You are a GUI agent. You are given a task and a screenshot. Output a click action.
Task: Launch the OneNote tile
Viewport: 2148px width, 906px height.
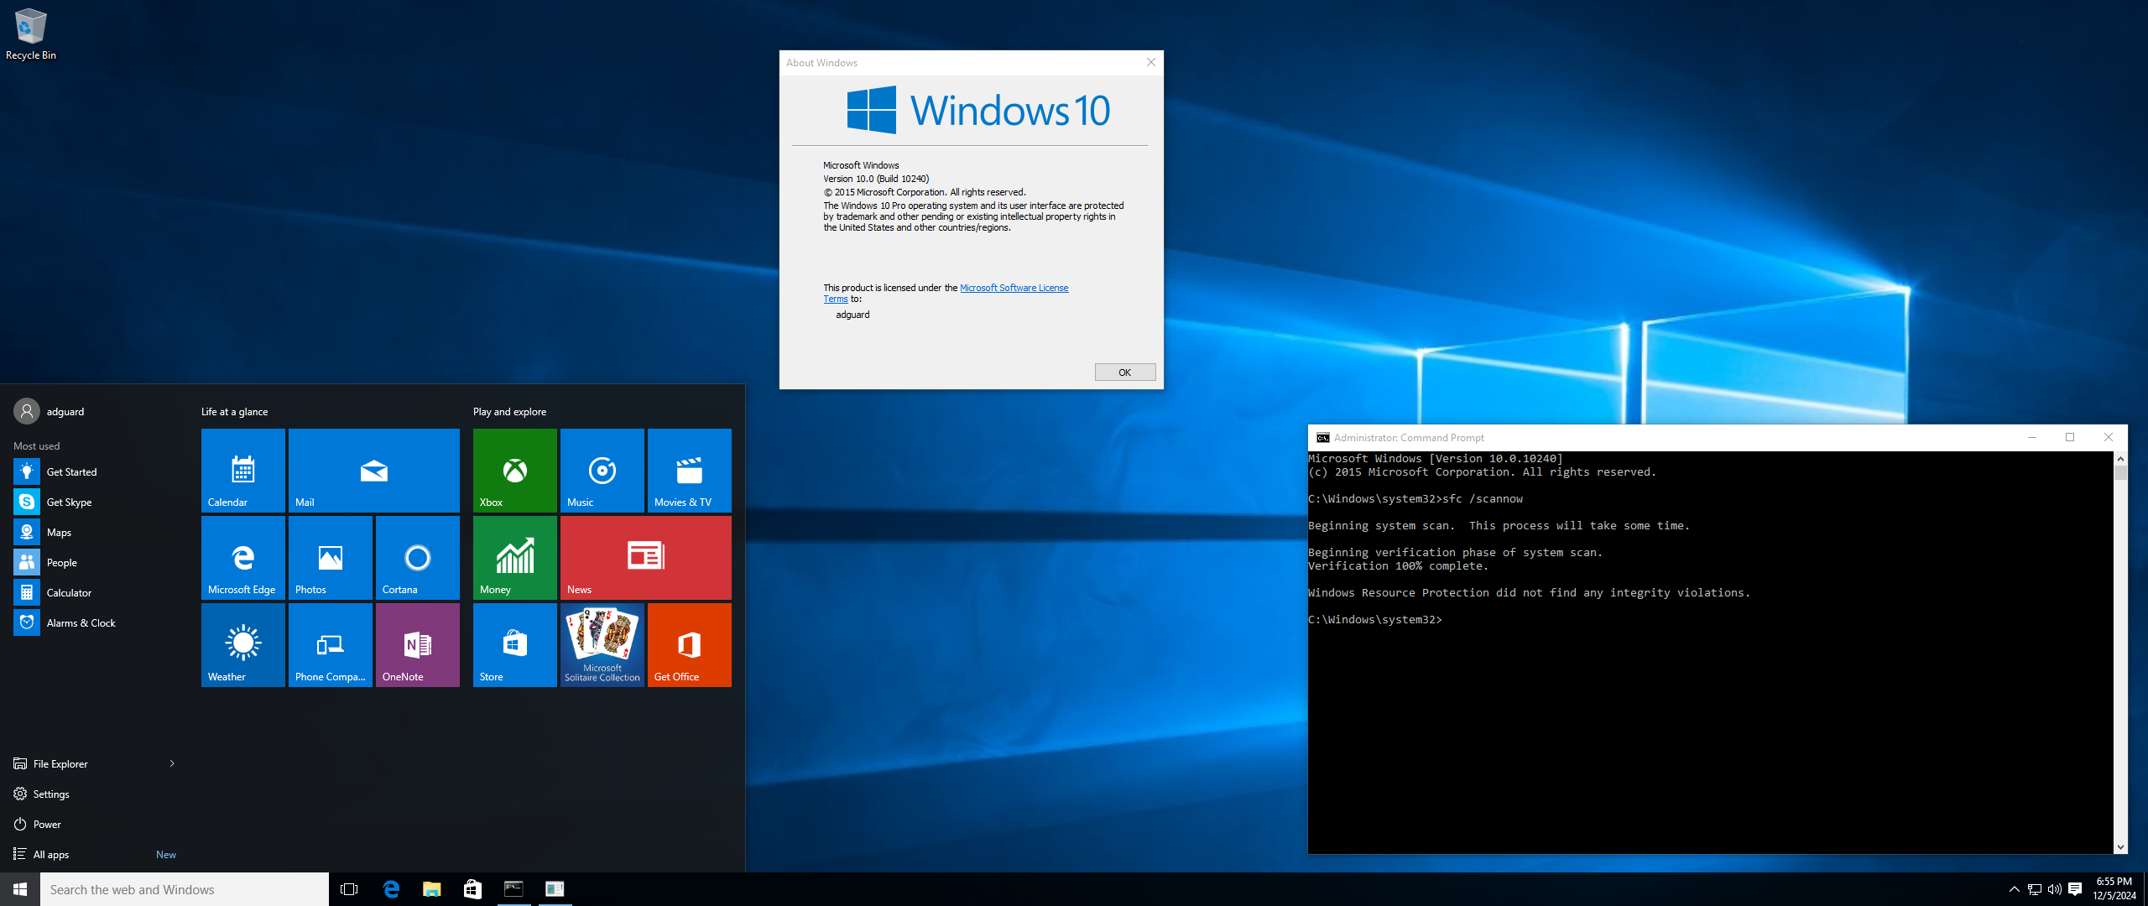pyautogui.click(x=418, y=645)
